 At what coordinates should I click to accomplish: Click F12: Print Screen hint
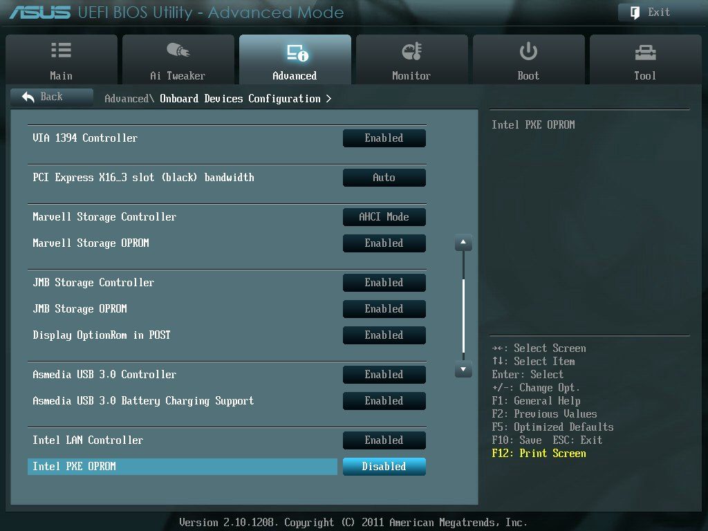pos(539,454)
